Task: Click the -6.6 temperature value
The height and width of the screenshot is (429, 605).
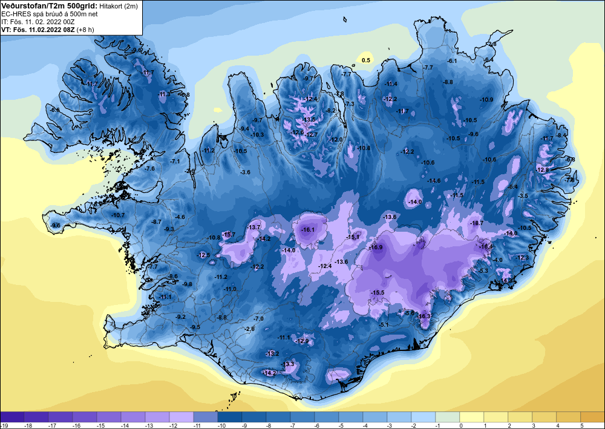Action: click(55, 110)
